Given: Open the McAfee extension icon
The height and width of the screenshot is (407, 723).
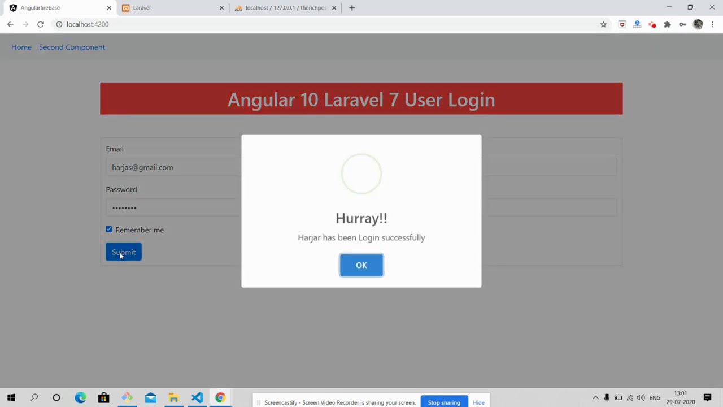Looking at the screenshot, I should pyautogui.click(x=622, y=24).
